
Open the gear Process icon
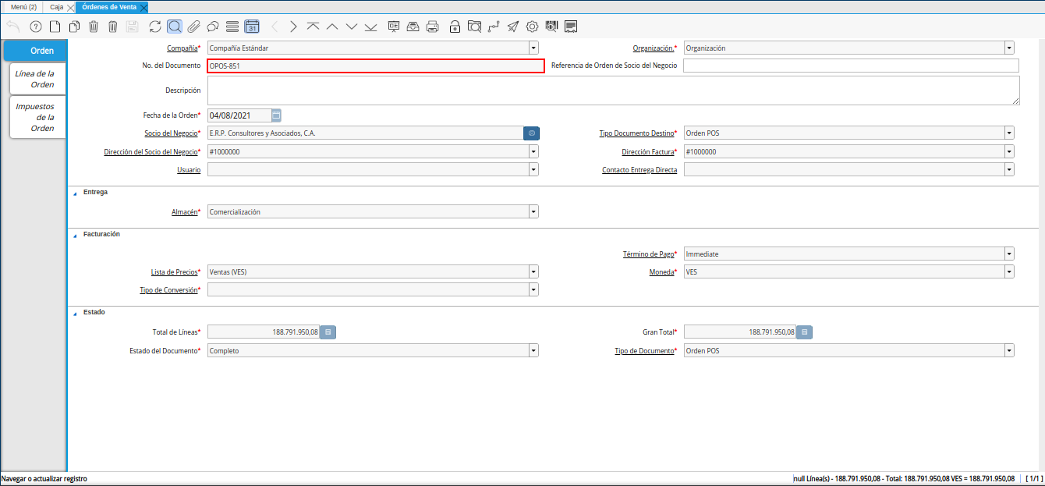click(x=533, y=27)
